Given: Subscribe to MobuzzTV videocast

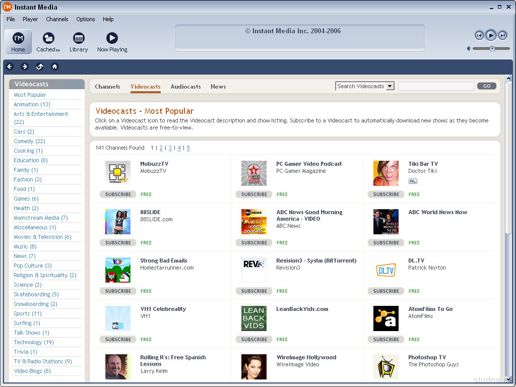Looking at the screenshot, I should [118, 195].
